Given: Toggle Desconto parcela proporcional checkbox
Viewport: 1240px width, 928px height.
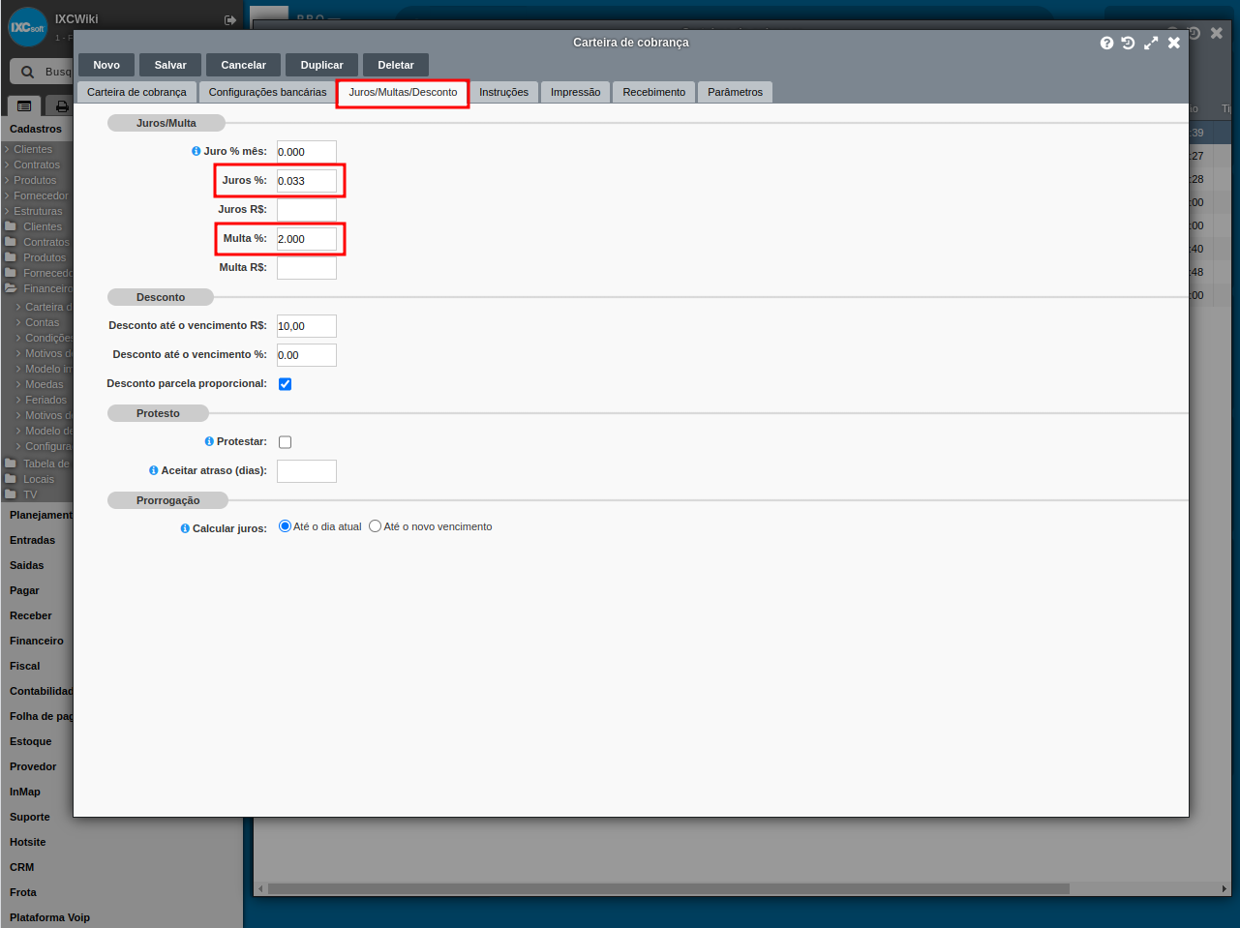Looking at the screenshot, I should [x=285, y=384].
